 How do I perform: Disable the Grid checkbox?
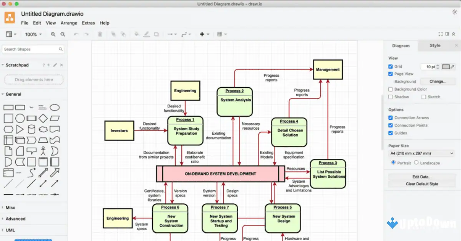tap(391, 66)
